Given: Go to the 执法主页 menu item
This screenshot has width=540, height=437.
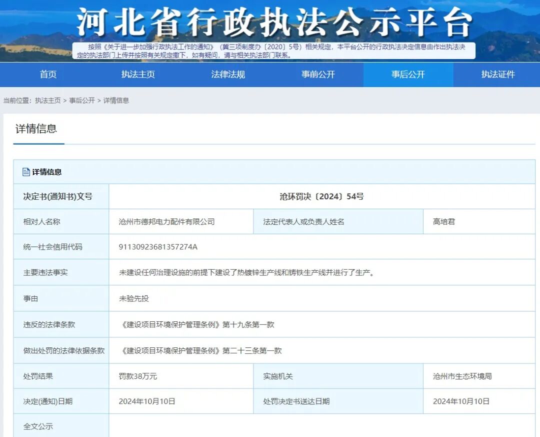Looking at the screenshot, I should click(x=138, y=74).
